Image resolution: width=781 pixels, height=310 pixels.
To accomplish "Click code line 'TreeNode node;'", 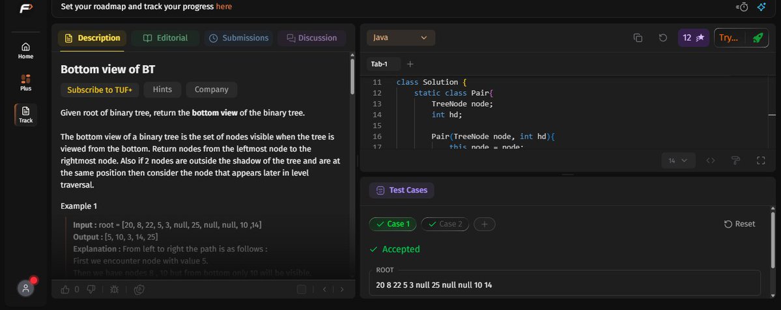I will click(x=462, y=104).
